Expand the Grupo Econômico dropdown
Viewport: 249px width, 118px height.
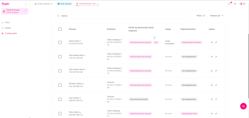[44, 4]
